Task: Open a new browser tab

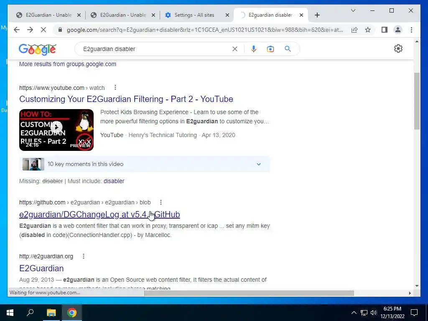Action: (317, 15)
